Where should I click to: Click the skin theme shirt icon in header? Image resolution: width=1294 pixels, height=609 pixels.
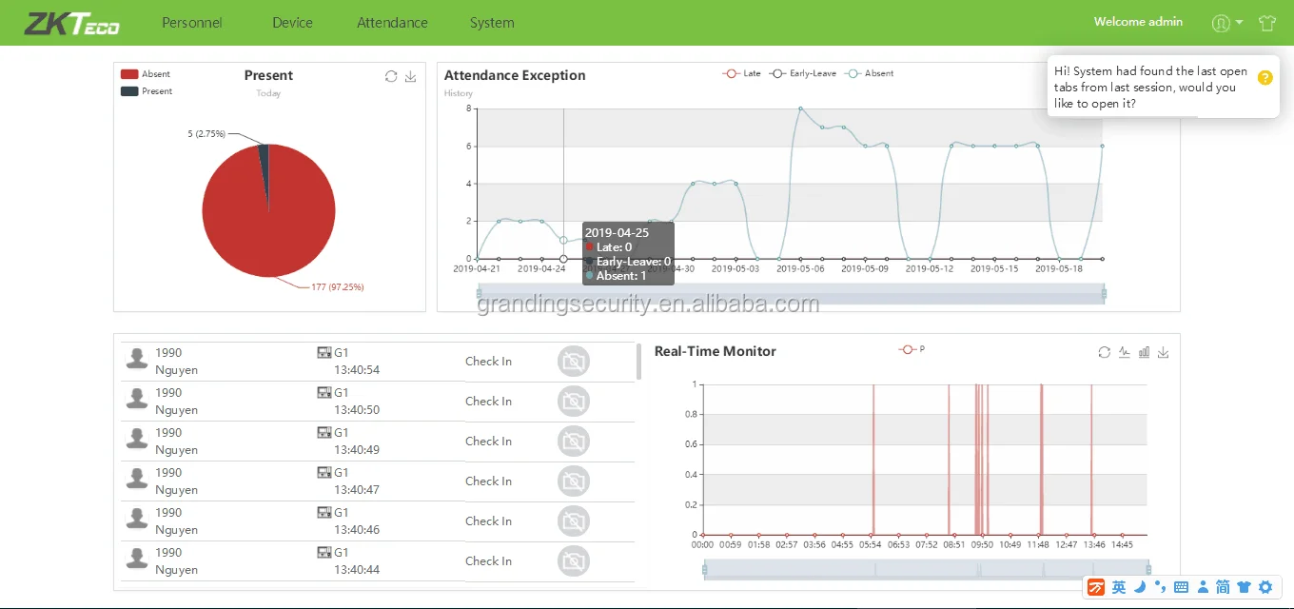pyautogui.click(x=1266, y=23)
